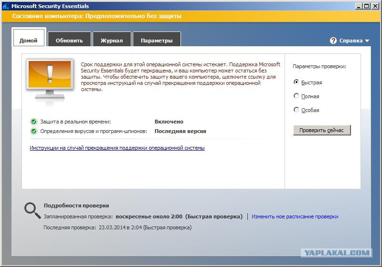The height and width of the screenshot is (267, 382).
Task: Close the Security Essentials window
Action: pos(375,6)
